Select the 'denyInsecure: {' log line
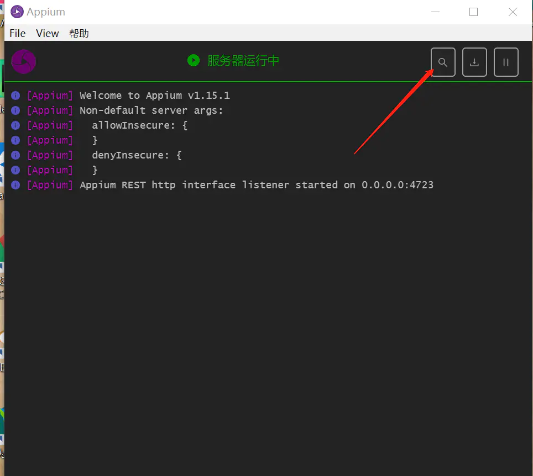This screenshot has width=533, height=476. pos(137,155)
